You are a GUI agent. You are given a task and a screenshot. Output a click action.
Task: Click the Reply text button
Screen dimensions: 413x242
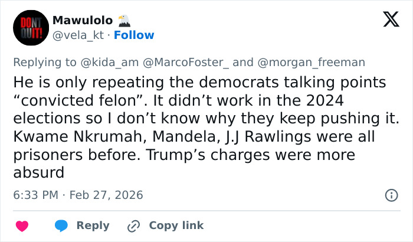(x=93, y=225)
